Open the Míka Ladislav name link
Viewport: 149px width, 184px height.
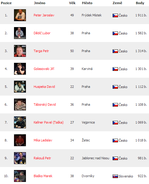43,140
